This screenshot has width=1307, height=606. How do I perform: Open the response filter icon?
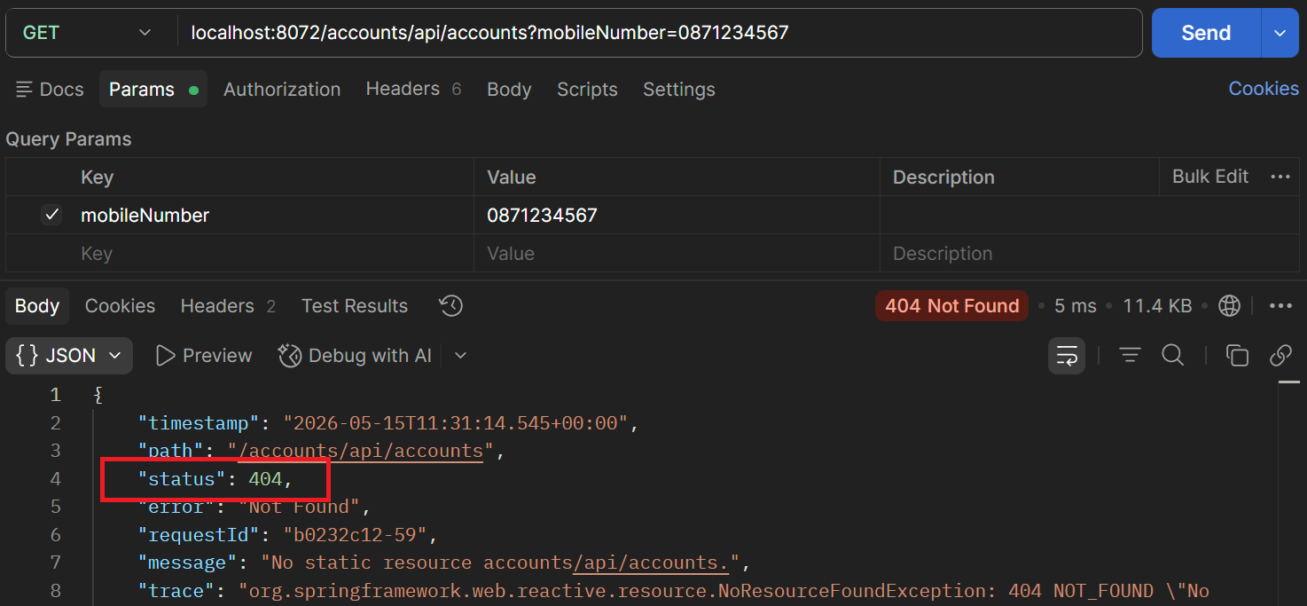click(1129, 356)
